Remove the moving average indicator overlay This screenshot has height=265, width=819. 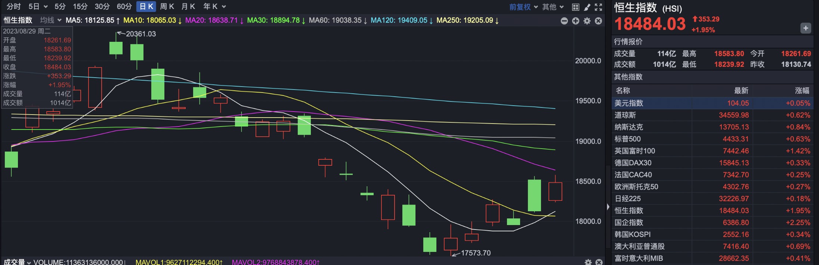coord(599,21)
